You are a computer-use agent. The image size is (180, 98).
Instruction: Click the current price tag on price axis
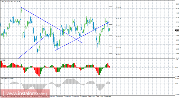tap(177, 30)
